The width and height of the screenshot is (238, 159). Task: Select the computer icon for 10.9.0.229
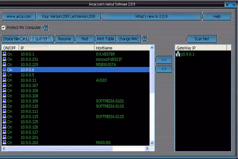coord(4,64)
